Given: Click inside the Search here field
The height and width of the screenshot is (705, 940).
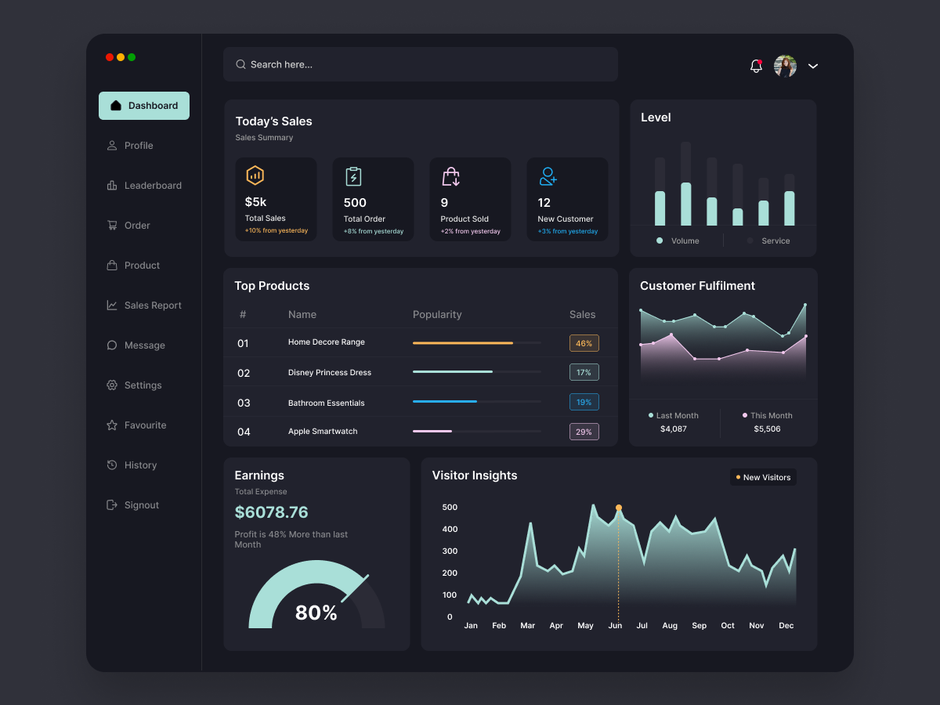Looking at the screenshot, I should (421, 63).
